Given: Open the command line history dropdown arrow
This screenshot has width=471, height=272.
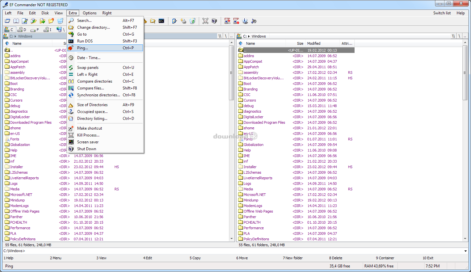Looking at the screenshot, I should pyautogui.click(x=466, y=251).
